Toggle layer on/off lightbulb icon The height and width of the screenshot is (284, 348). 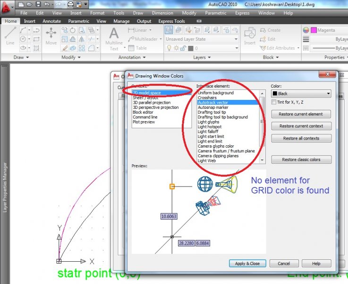pyautogui.click(x=169, y=48)
